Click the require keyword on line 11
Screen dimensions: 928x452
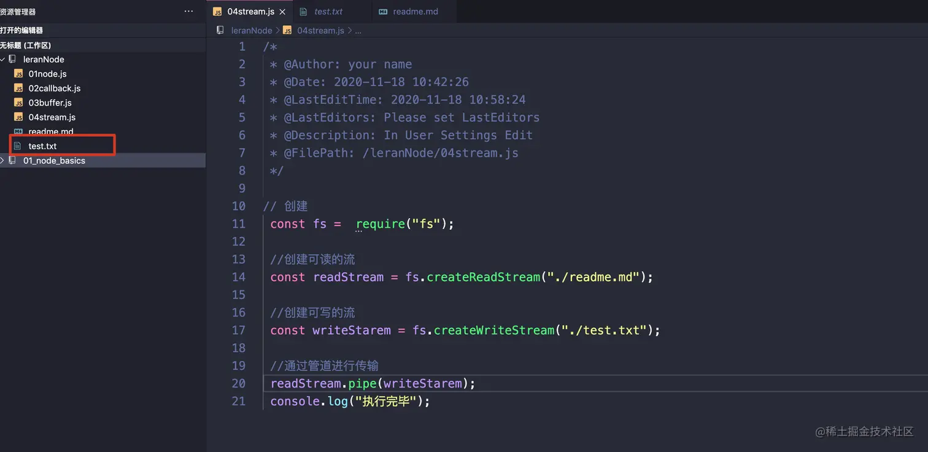pyautogui.click(x=381, y=224)
